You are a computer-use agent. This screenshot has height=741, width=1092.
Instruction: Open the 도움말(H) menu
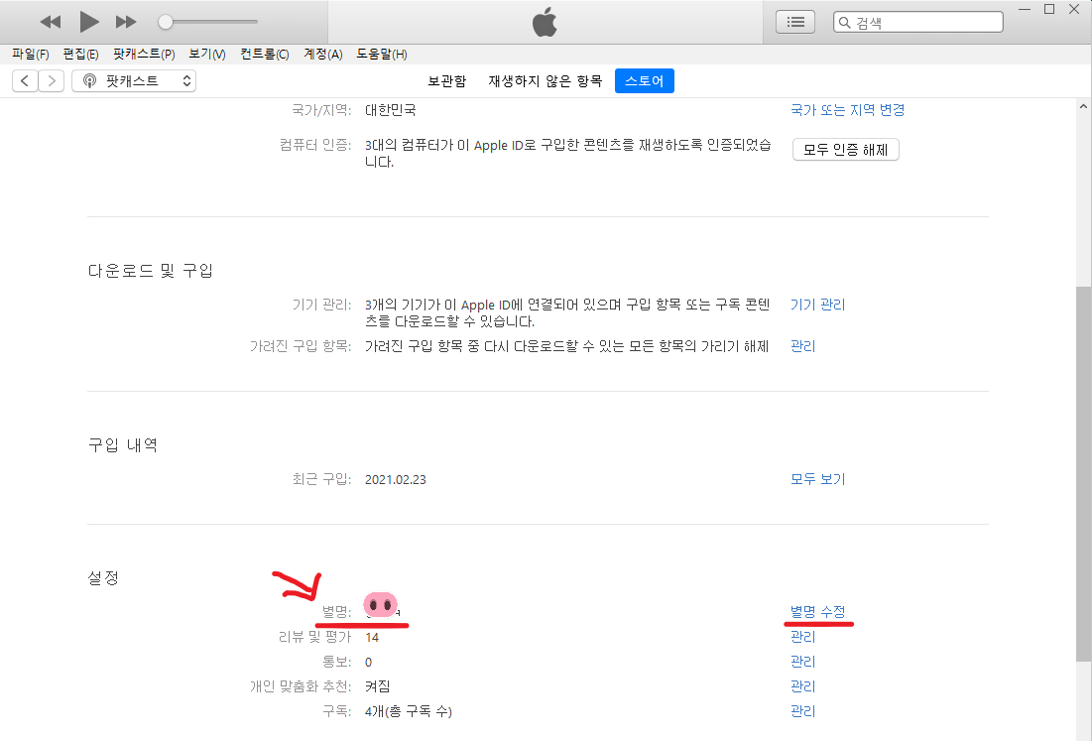coord(382,55)
